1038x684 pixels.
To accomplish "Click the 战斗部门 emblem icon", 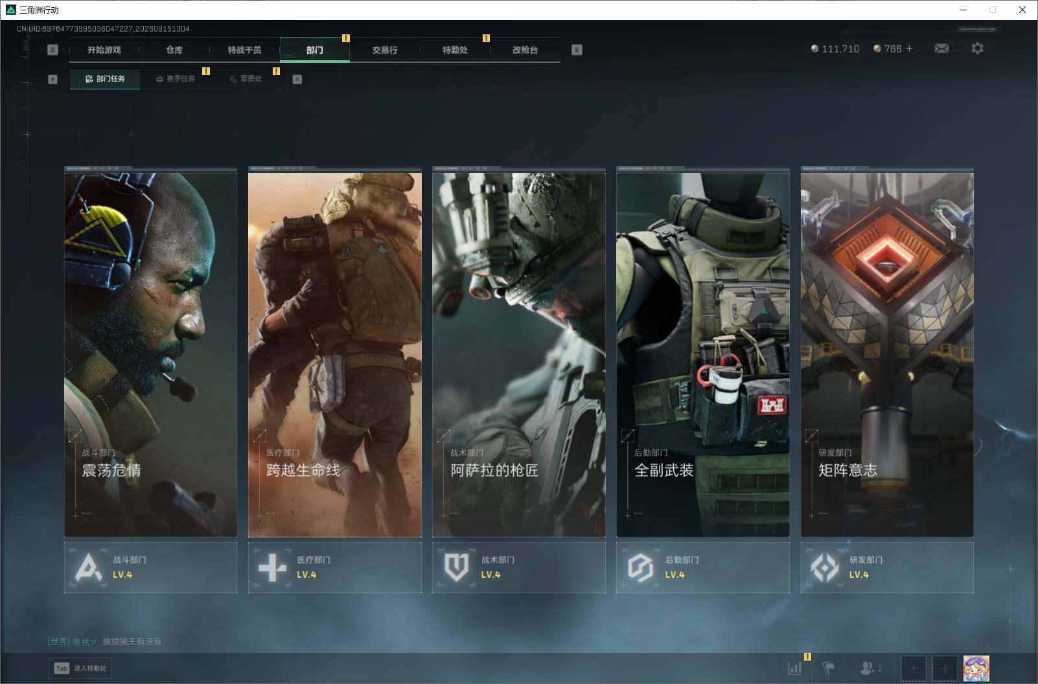I will [89, 568].
